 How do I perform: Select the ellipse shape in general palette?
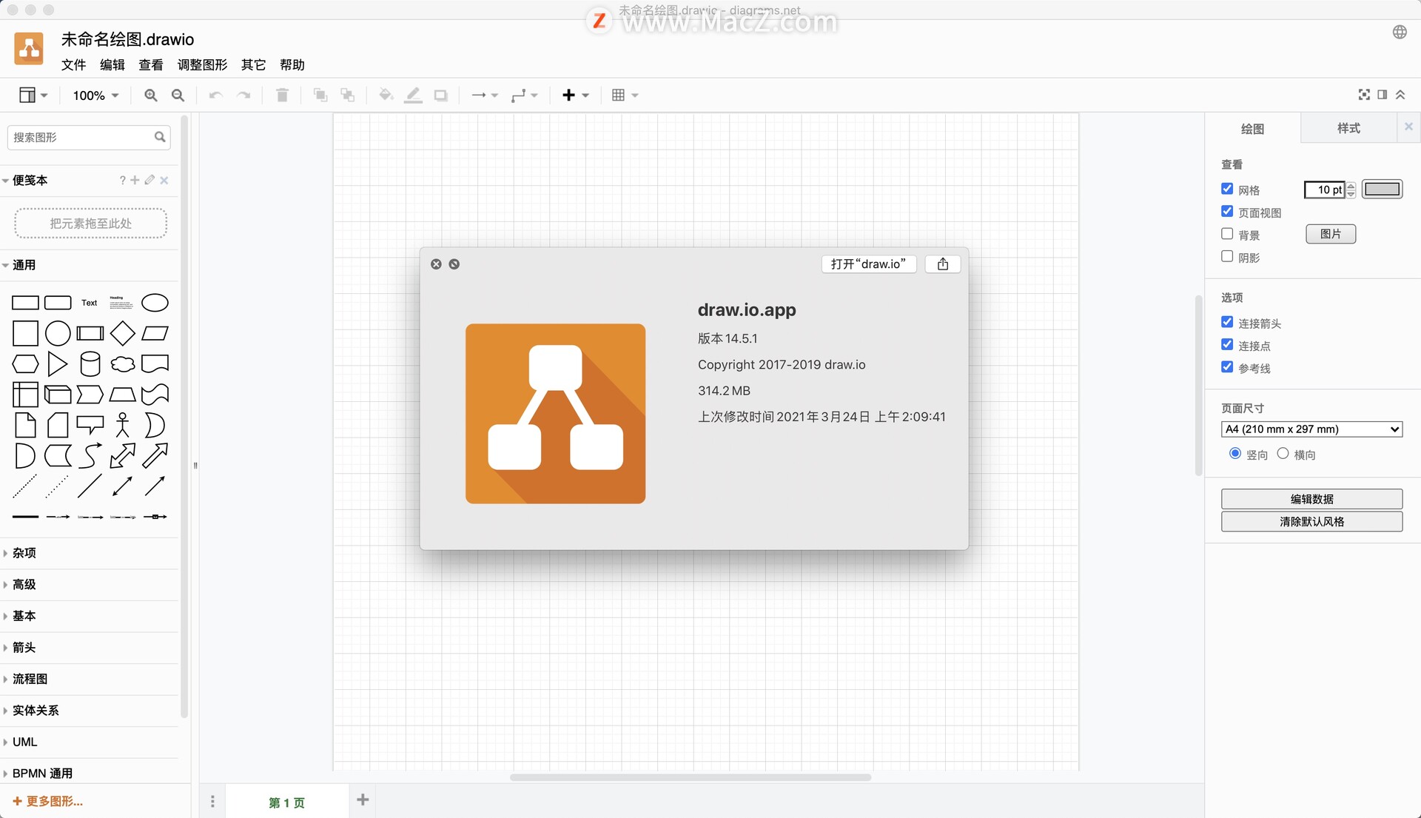pos(155,303)
